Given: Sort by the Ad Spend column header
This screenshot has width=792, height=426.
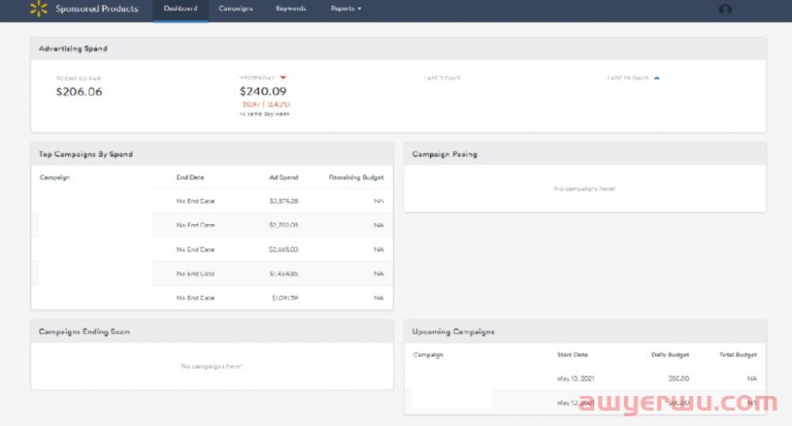Looking at the screenshot, I should pos(284,177).
